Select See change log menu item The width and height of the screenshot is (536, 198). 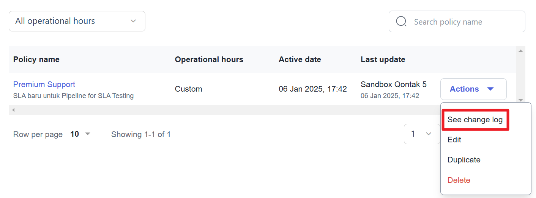(475, 120)
